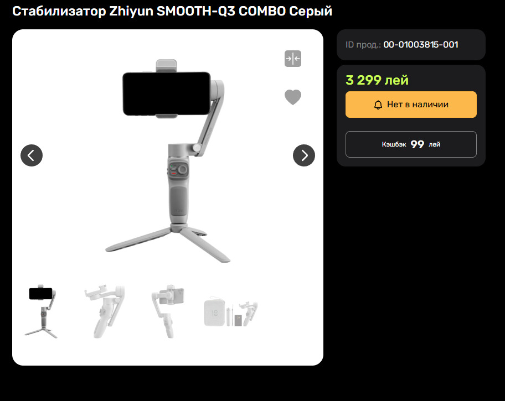Screen dimensions: 505x401
Task: Advance to the next product photo
Action: pyautogui.click(x=303, y=155)
